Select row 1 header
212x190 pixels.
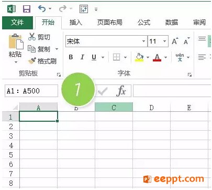point(10,117)
